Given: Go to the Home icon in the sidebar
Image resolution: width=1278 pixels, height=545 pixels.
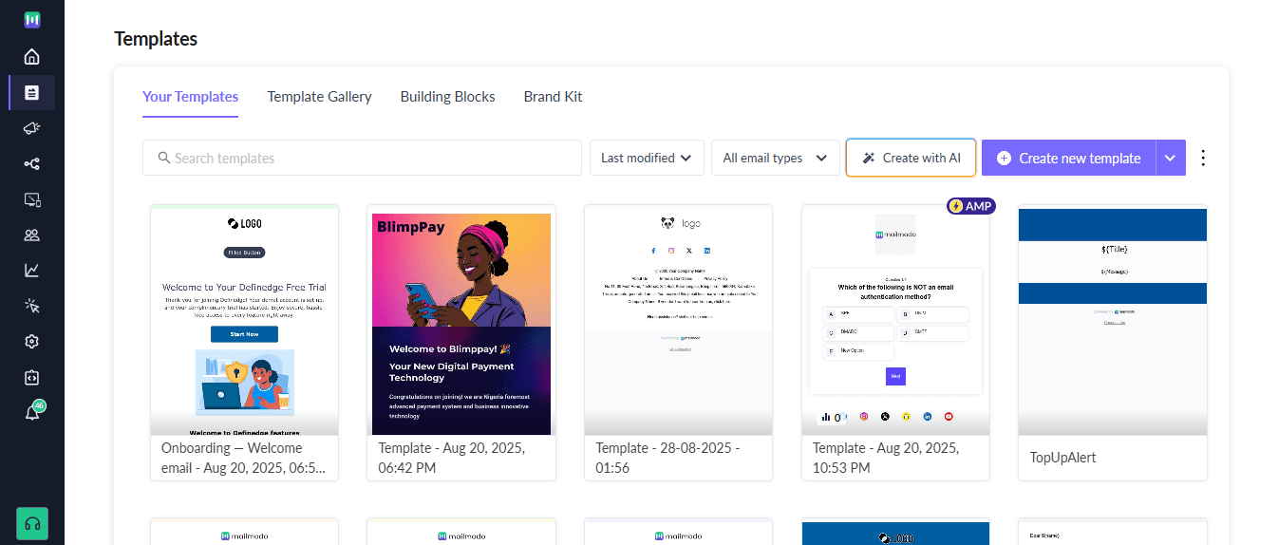Looking at the screenshot, I should tap(31, 56).
